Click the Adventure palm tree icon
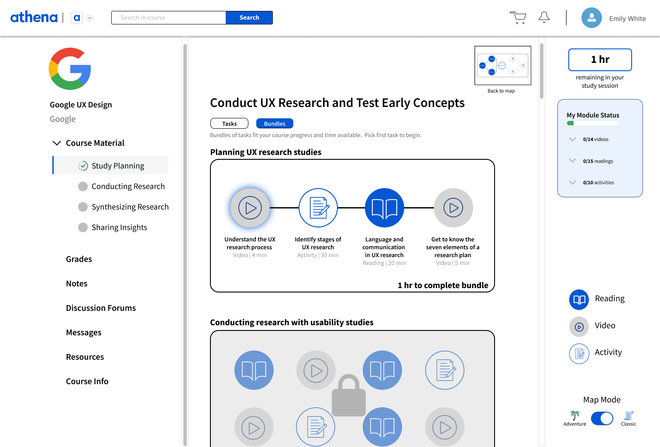Viewport: 660px width, 447px height. pyautogui.click(x=575, y=416)
